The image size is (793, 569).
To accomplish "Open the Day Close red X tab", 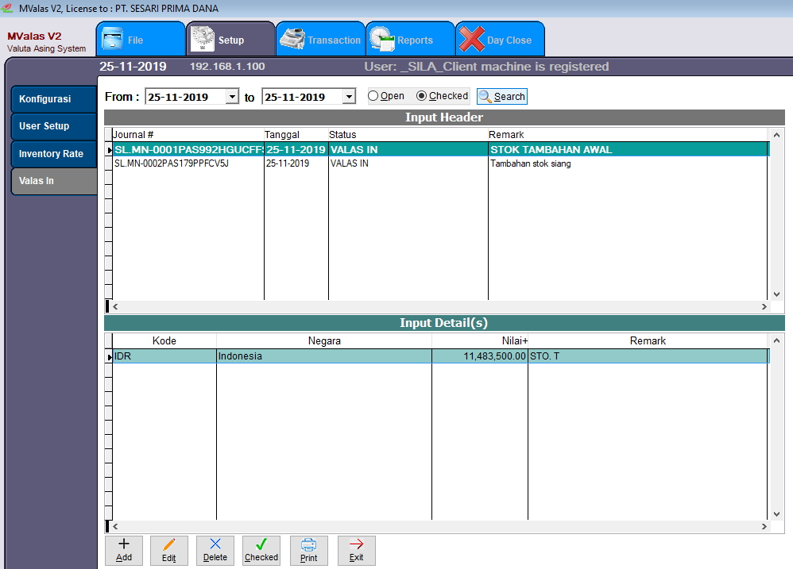I will point(499,40).
